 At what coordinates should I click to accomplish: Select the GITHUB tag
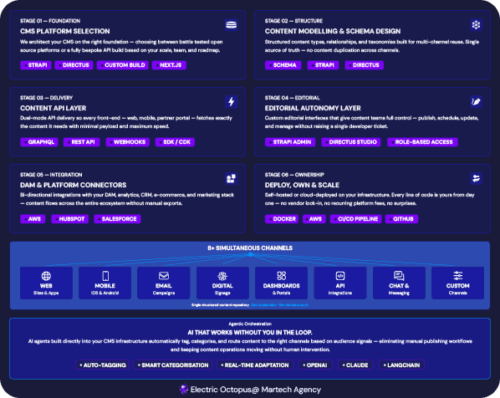(x=401, y=219)
